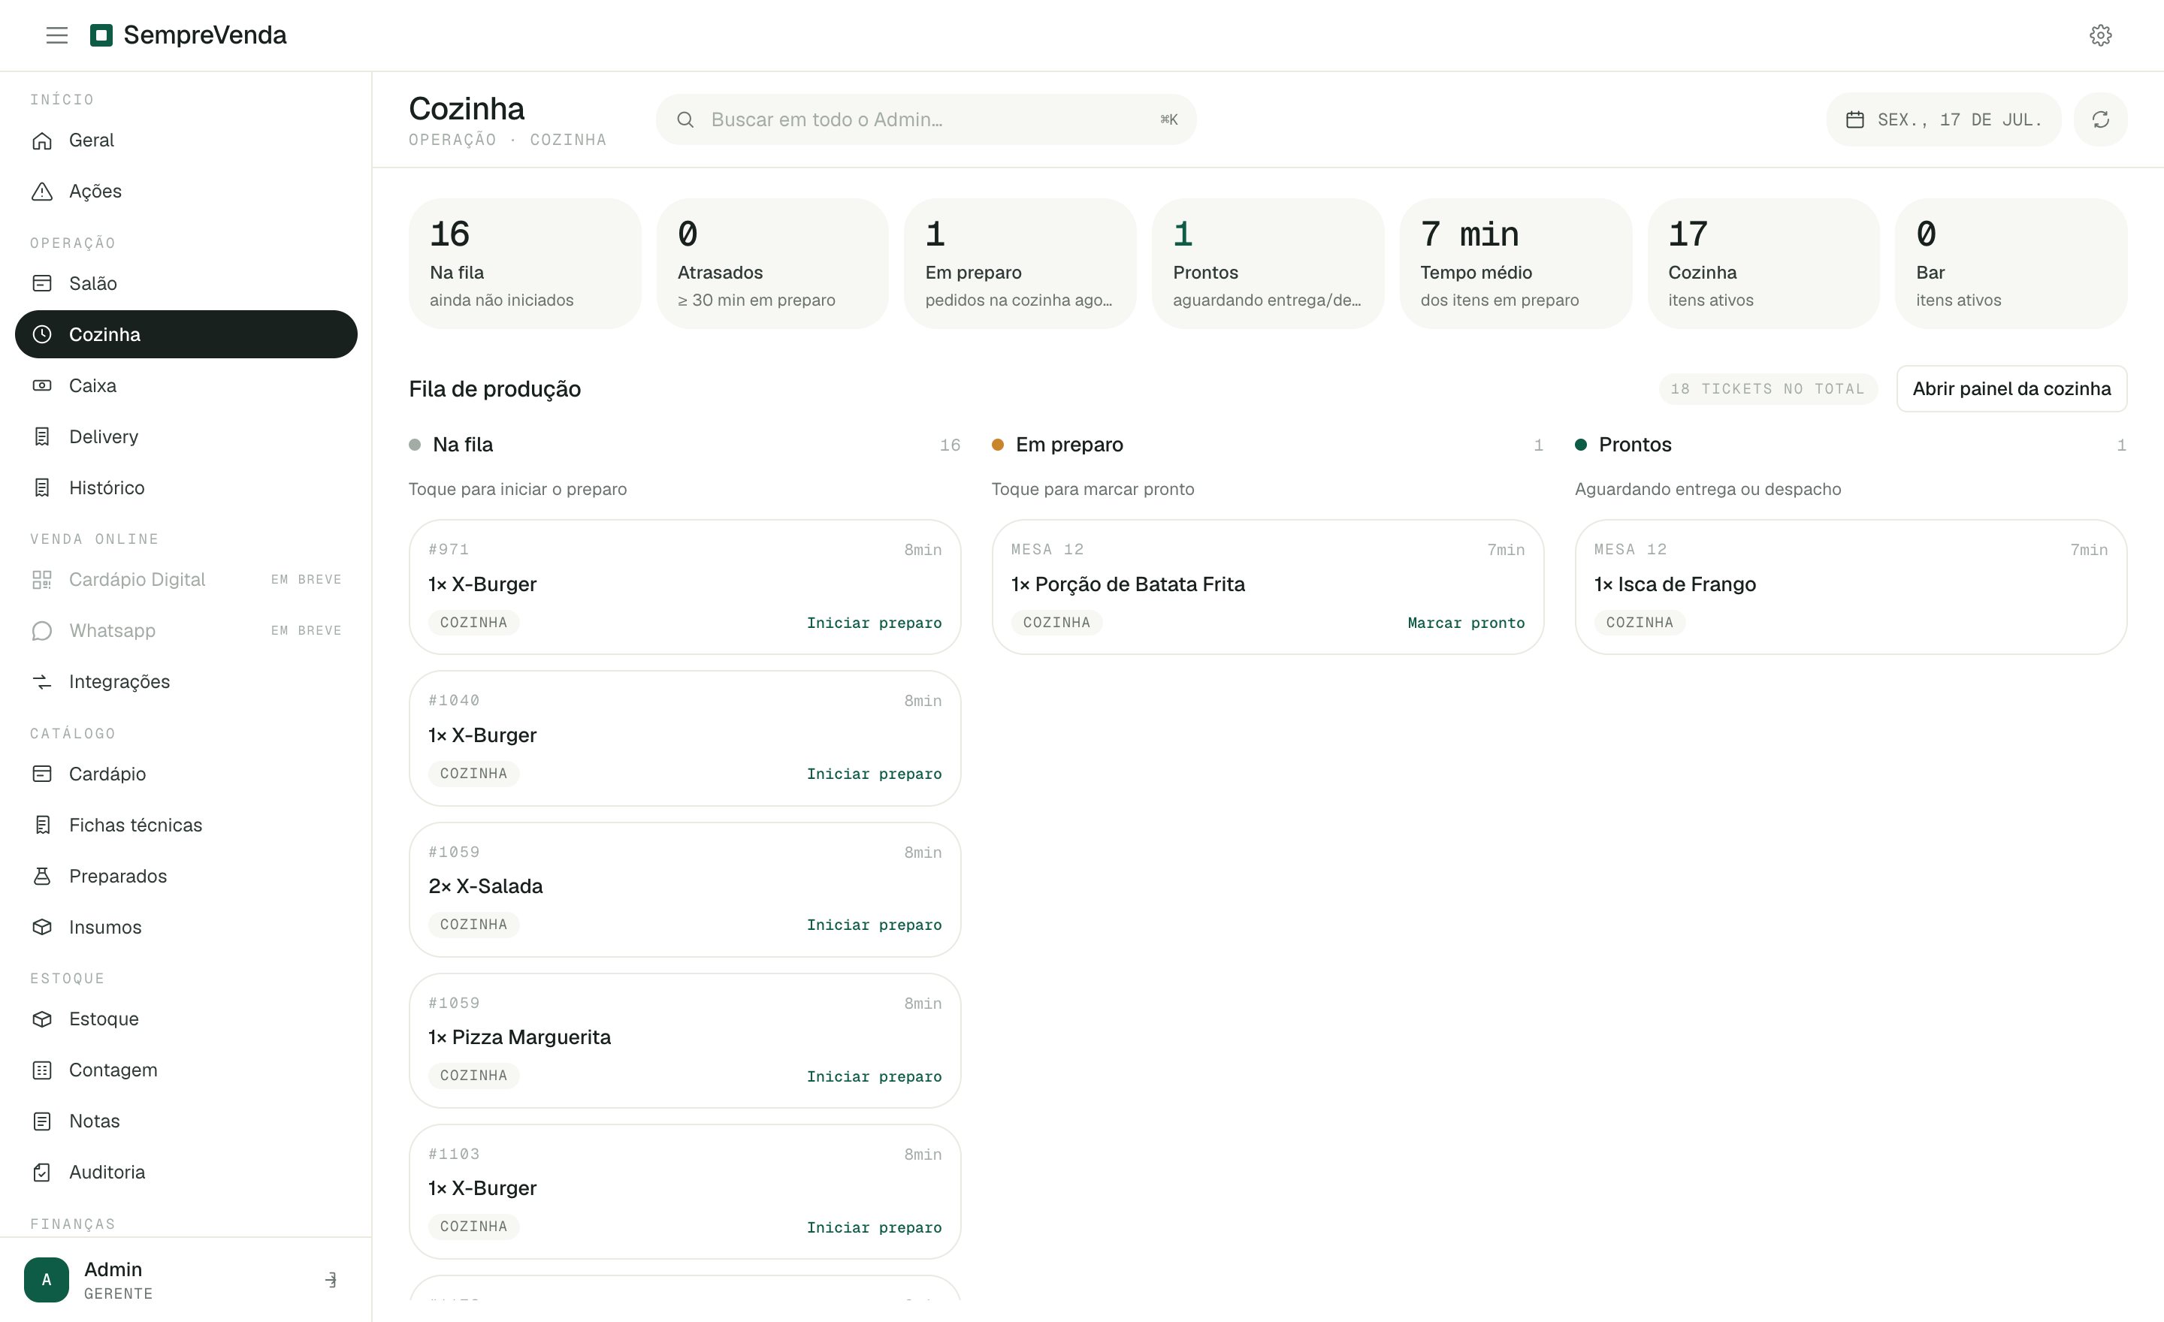Click the Auditoria checklist icon
This screenshot has width=2164, height=1322.
point(42,1172)
